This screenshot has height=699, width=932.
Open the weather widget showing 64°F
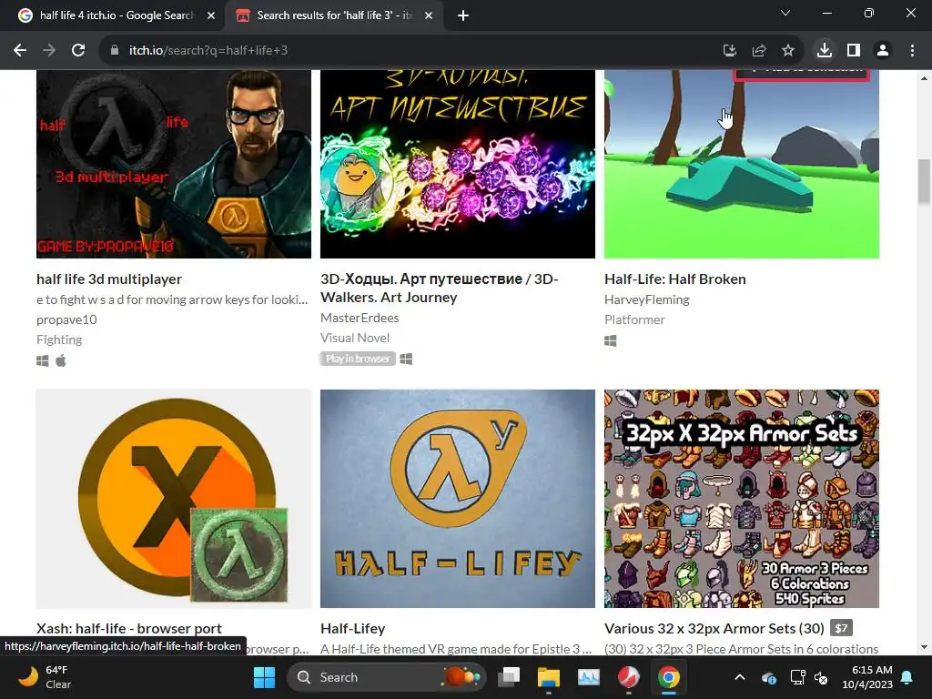45,677
